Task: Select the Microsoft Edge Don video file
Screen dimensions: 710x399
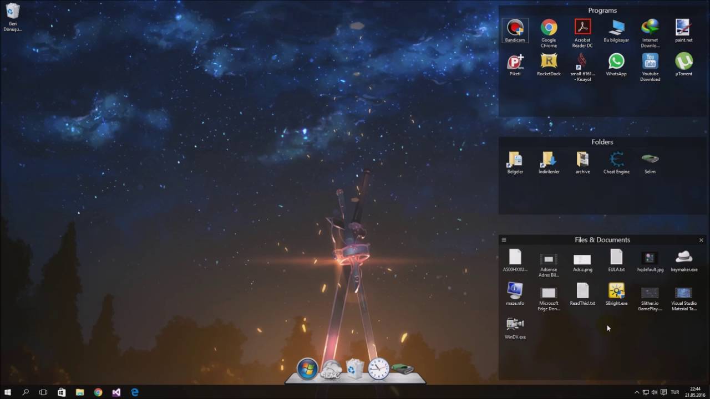Action: click(x=549, y=298)
